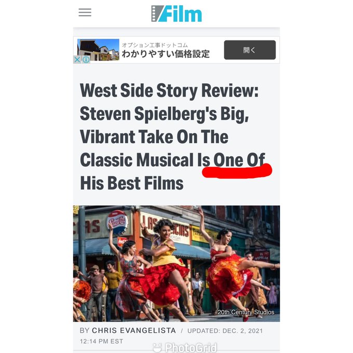Click the ad text わかりやすい価格設定
This screenshot has height=353, width=353.
click(x=166, y=54)
